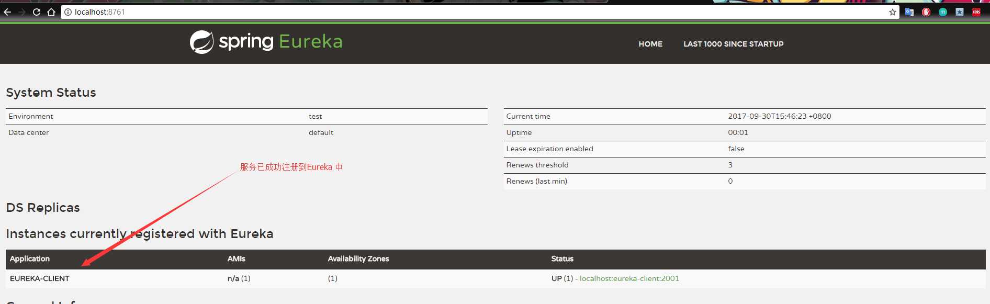This screenshot has height=304, width=990.
Task: Reload the page with the refresh icon
Action: click(37, 12)
